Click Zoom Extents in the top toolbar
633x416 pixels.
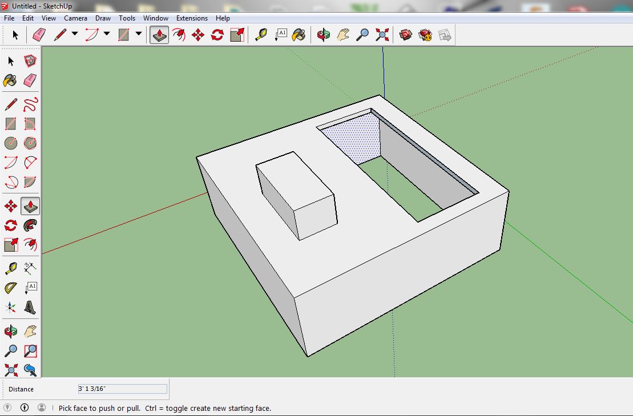click(382, 35)
